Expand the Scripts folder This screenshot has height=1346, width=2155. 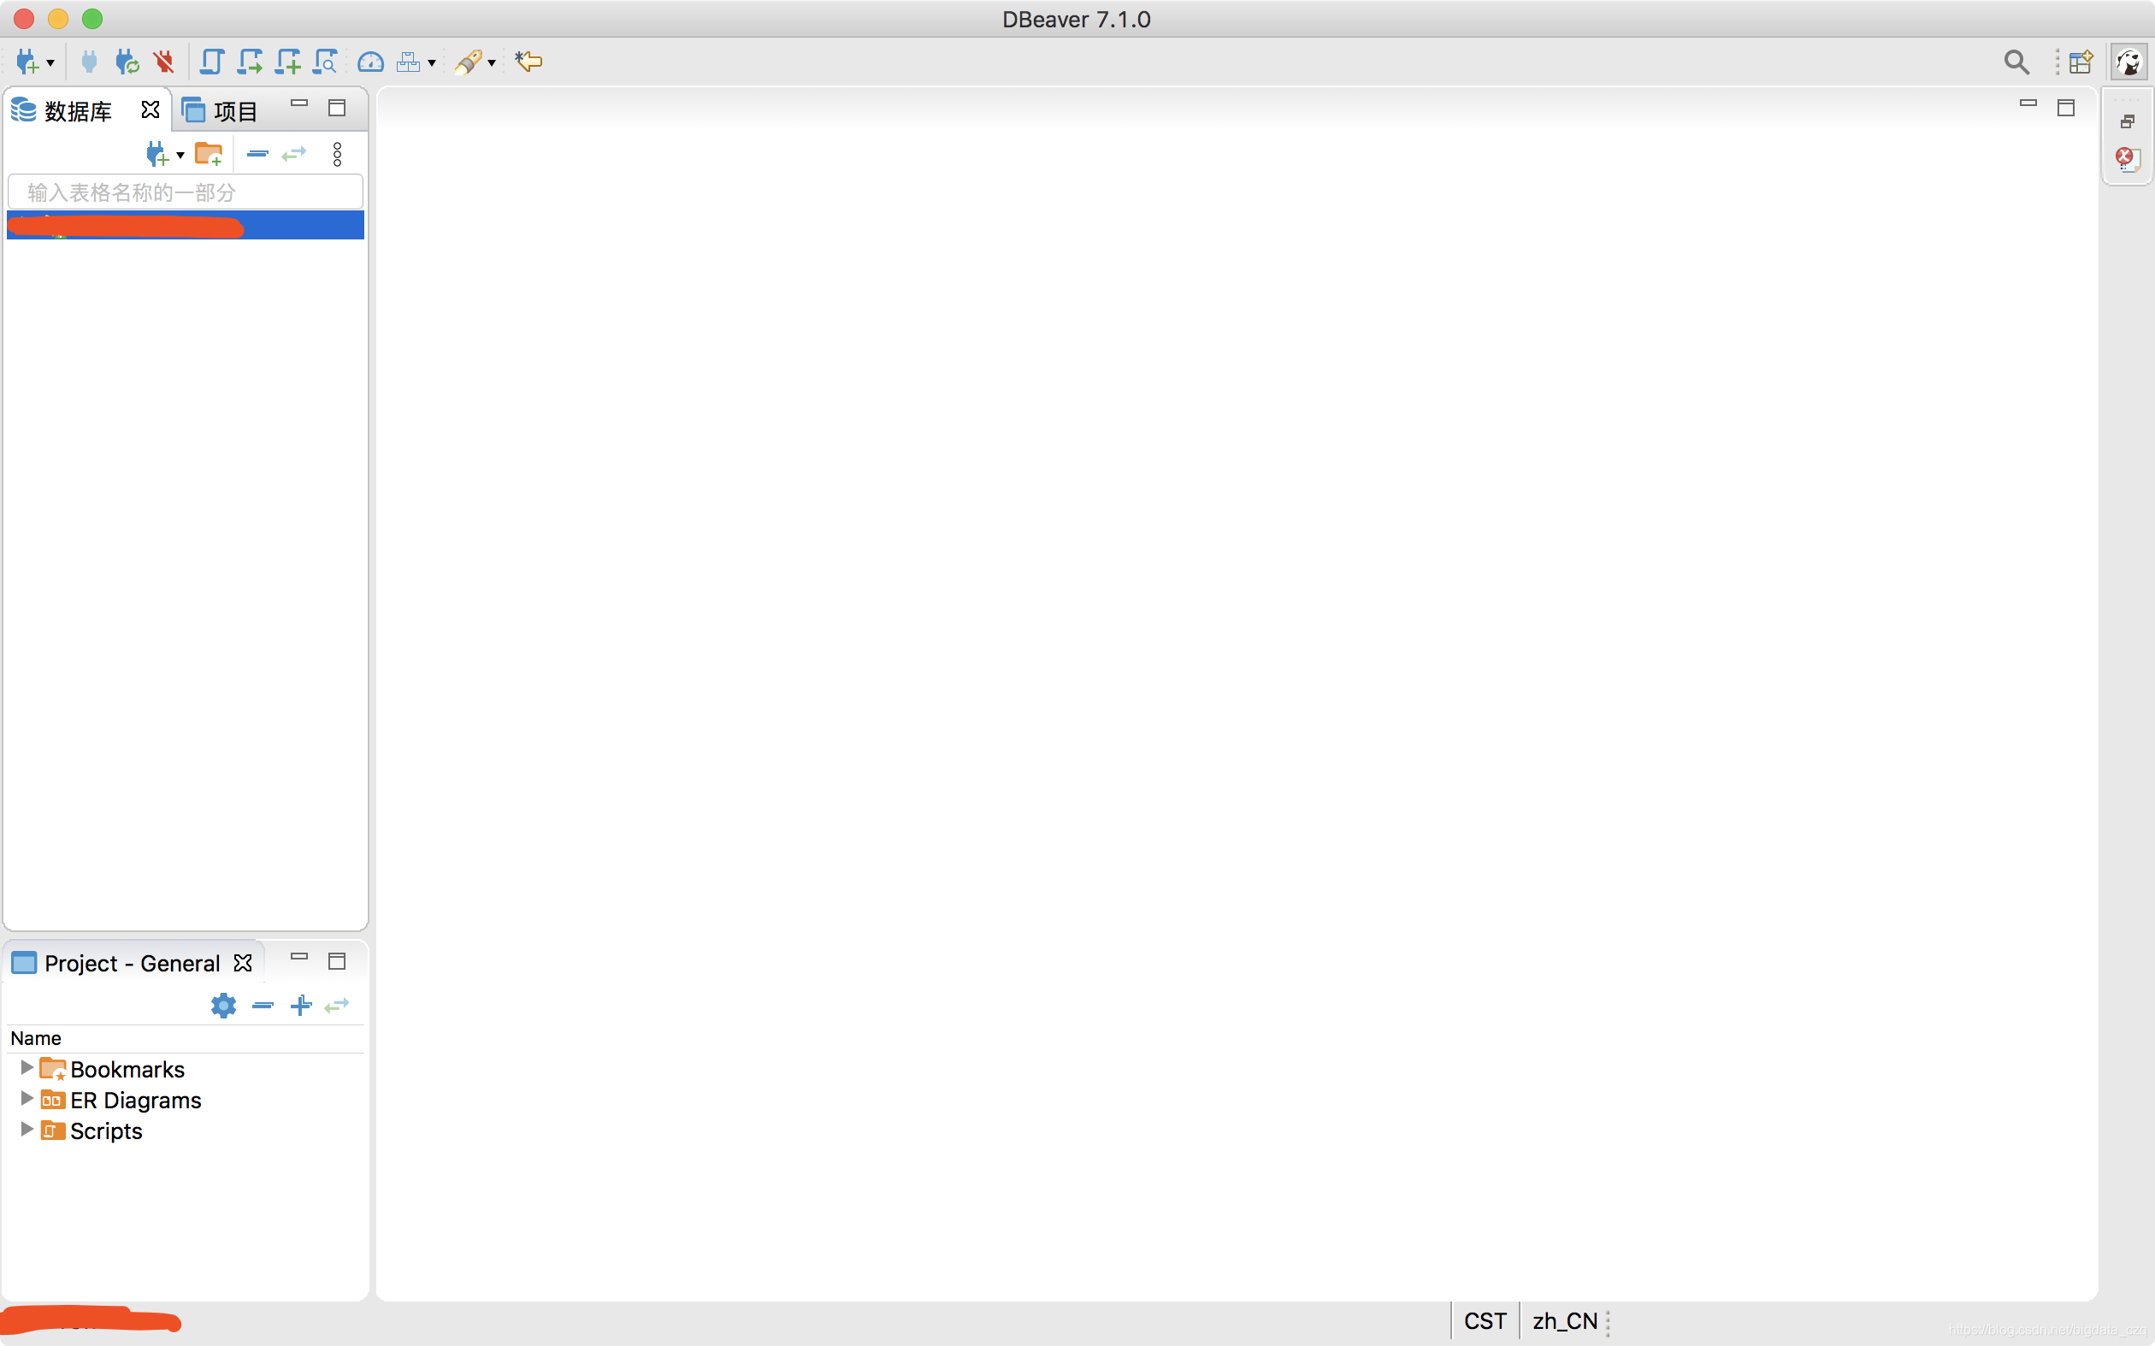(x=26, y=1130)
